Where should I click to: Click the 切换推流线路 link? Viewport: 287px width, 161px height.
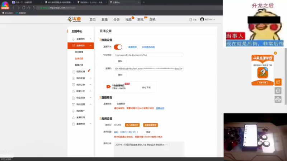coord(148,47)
